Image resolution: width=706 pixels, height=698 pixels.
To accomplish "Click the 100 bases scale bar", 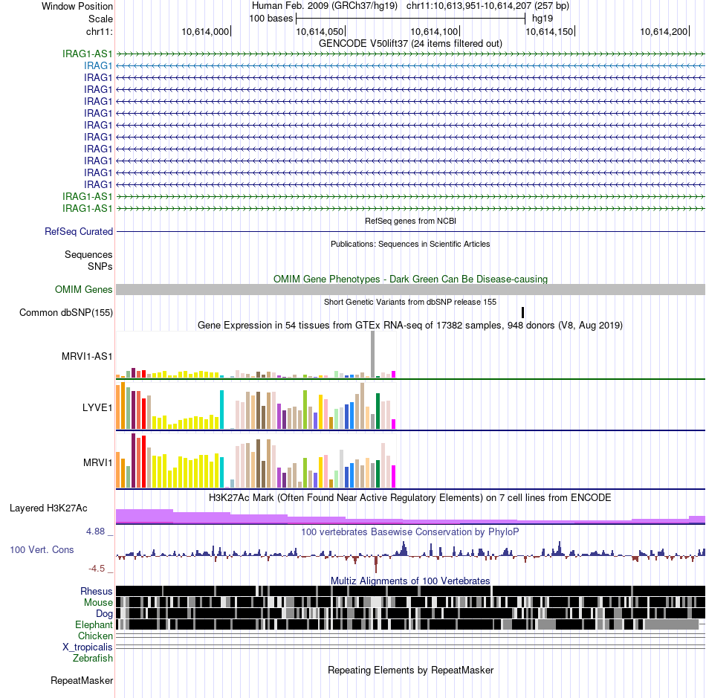I will pos(411,19).
